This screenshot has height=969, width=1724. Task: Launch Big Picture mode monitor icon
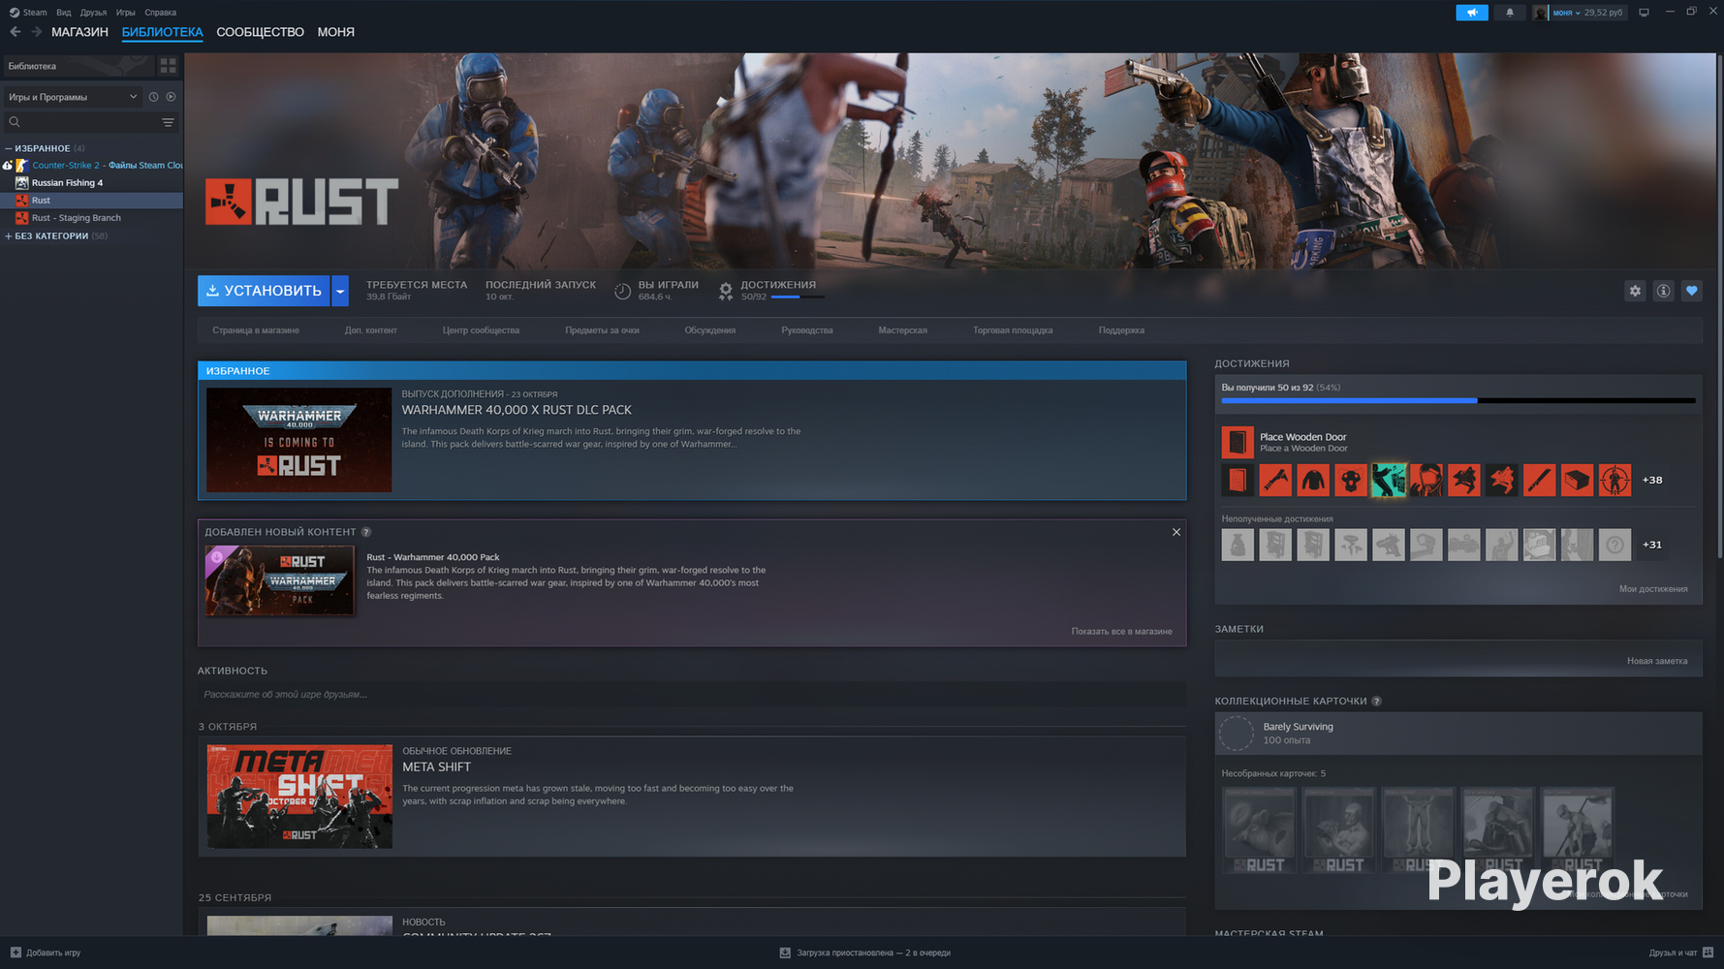(1644, 13)
